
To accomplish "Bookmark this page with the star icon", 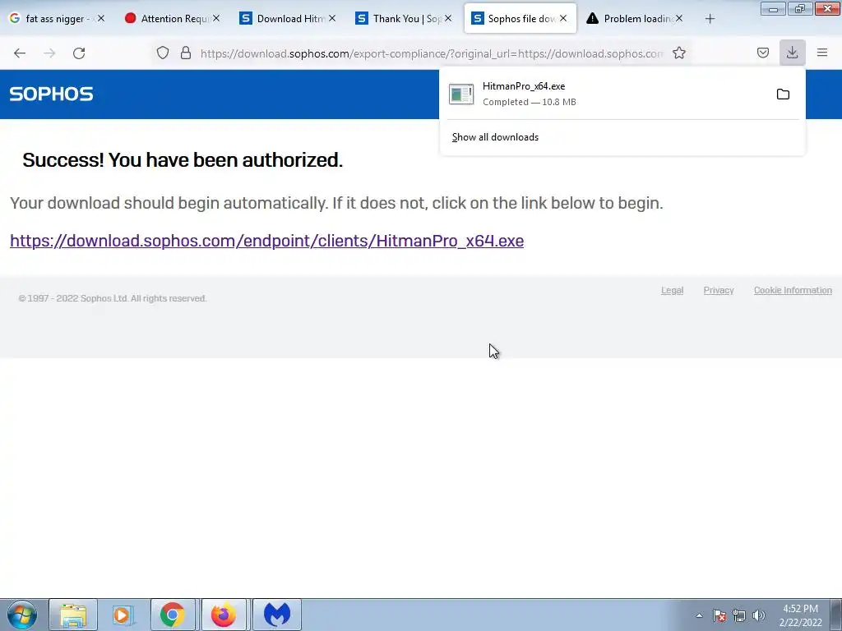I will (x=679, y=53).
